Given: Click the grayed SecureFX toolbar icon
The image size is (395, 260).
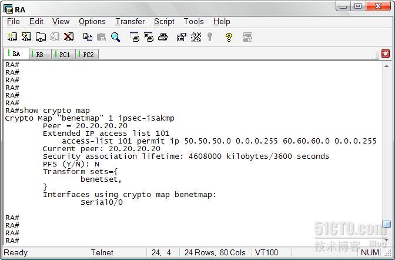Looking at the screenshot, I should (247, 37).
